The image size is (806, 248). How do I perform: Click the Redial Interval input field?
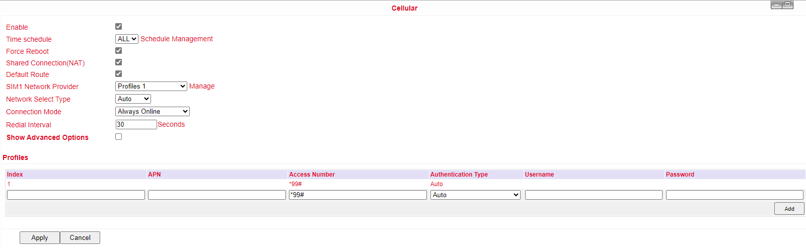(x=136, y=125)
